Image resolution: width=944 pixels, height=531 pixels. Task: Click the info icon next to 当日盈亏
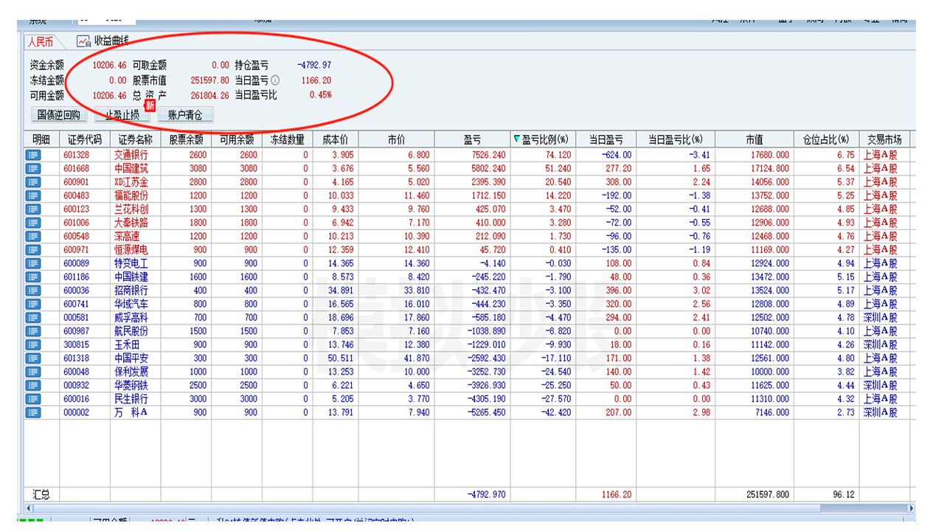coord(275,80)
